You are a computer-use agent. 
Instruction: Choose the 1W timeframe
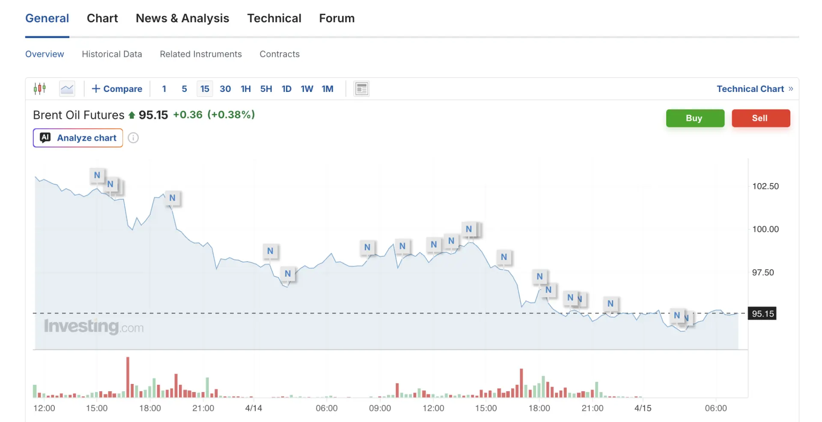coord(307,89)
